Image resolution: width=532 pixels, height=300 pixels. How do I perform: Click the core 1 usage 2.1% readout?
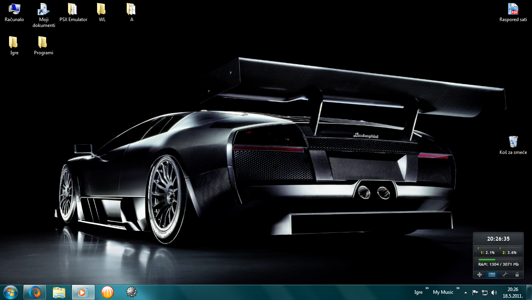pyautogui.click(x=487, y=252)
